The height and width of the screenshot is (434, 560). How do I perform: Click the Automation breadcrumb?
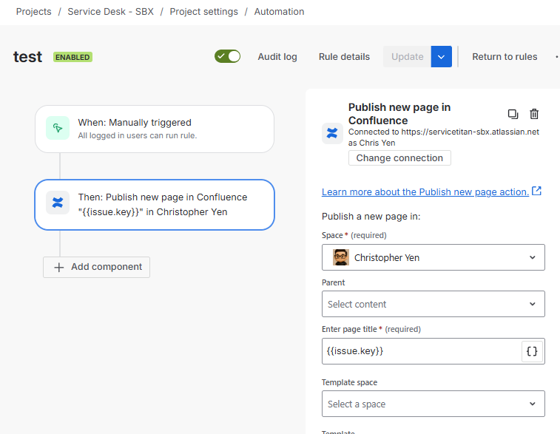coord(280,12)
